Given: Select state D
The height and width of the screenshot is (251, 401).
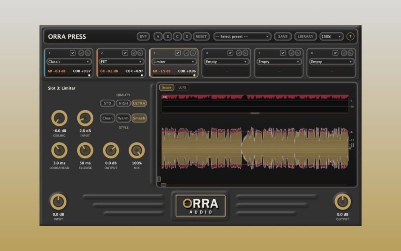Looking at the screenshot, I should (187, 36).
